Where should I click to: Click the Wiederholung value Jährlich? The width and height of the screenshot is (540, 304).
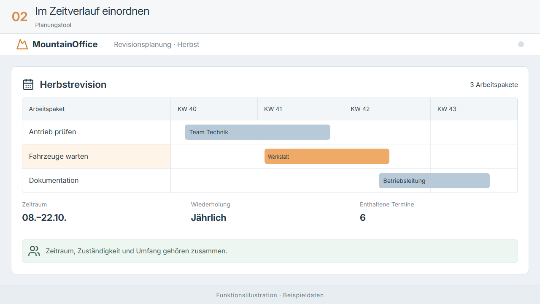point(208,218)
